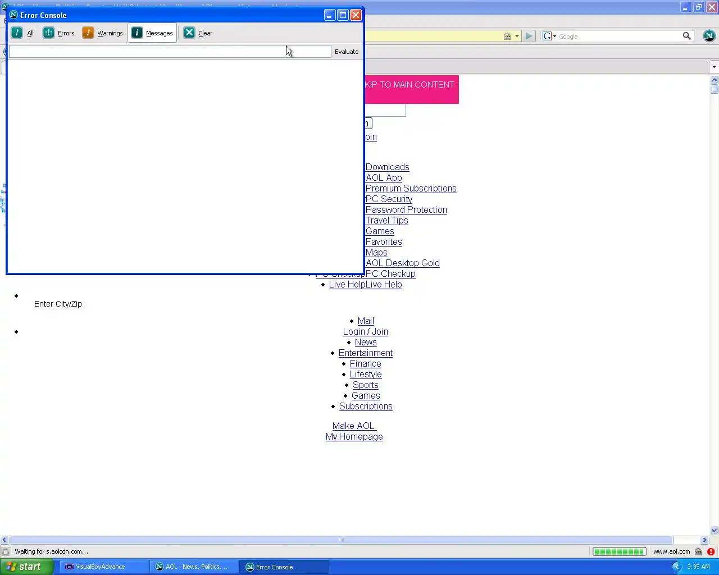Switch to AOL News browser taskbar button

pyautogui.click(x=193, y=567)
